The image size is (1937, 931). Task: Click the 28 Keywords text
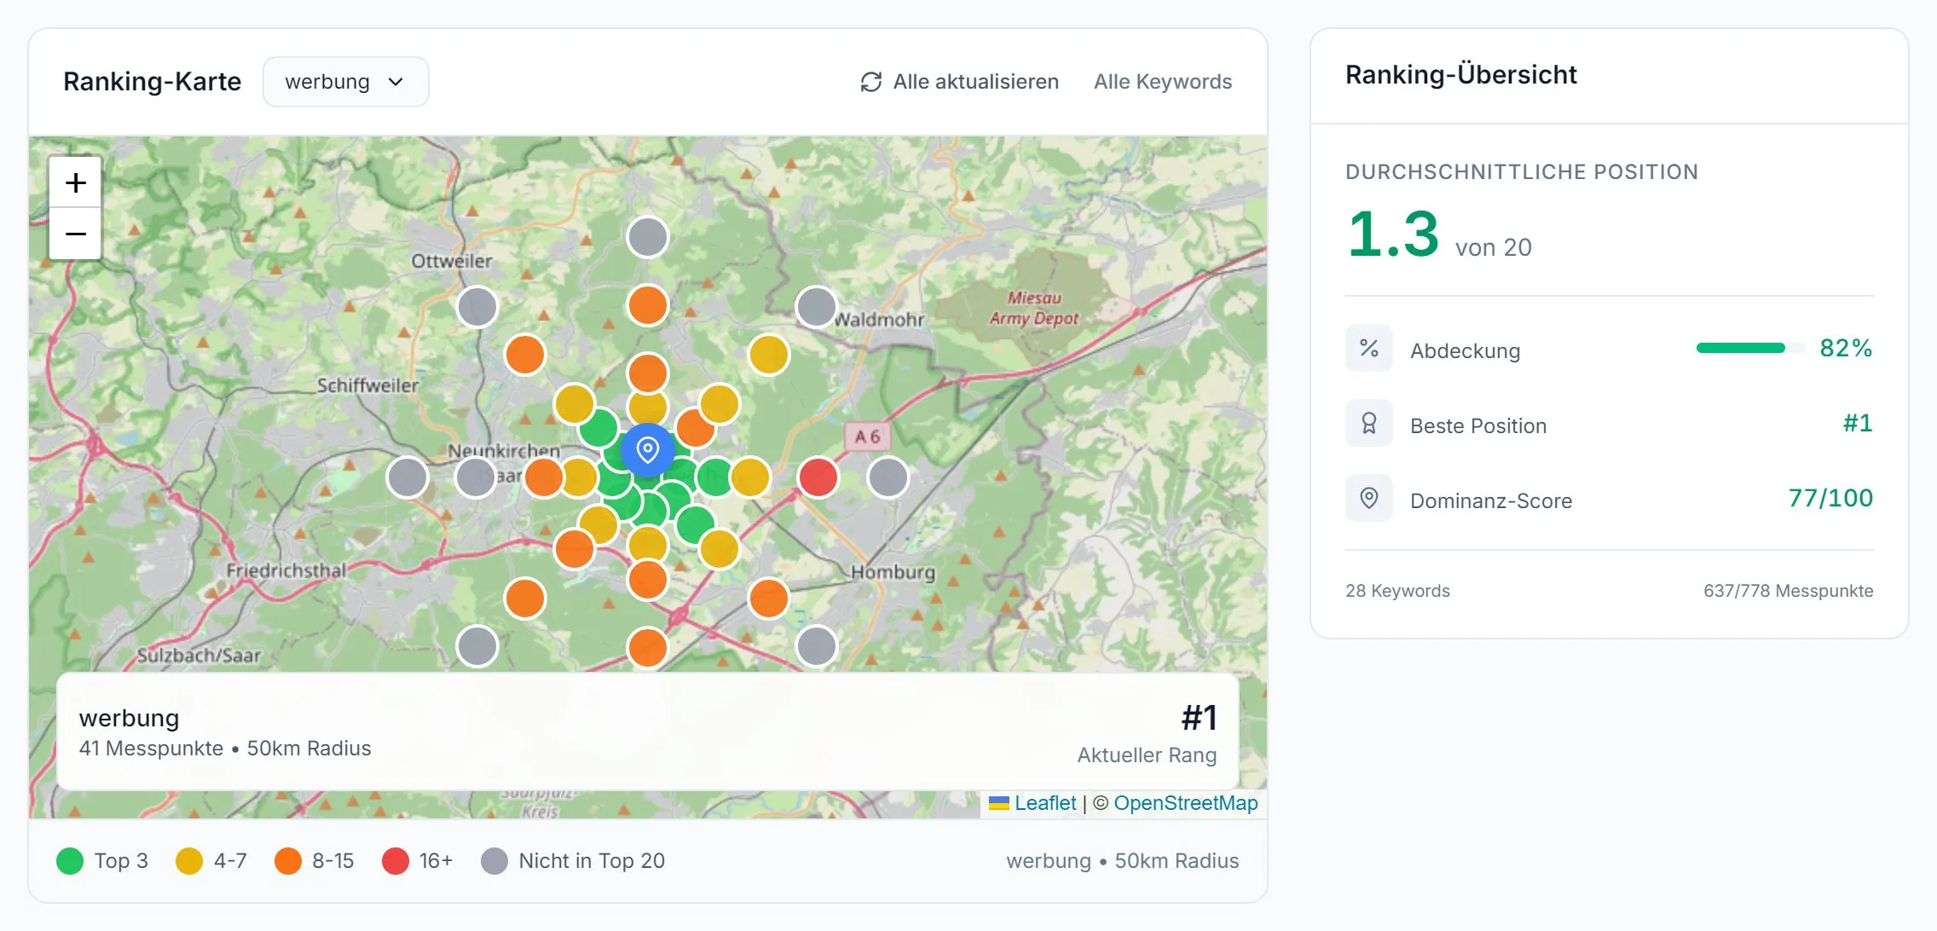[1397, 591]
